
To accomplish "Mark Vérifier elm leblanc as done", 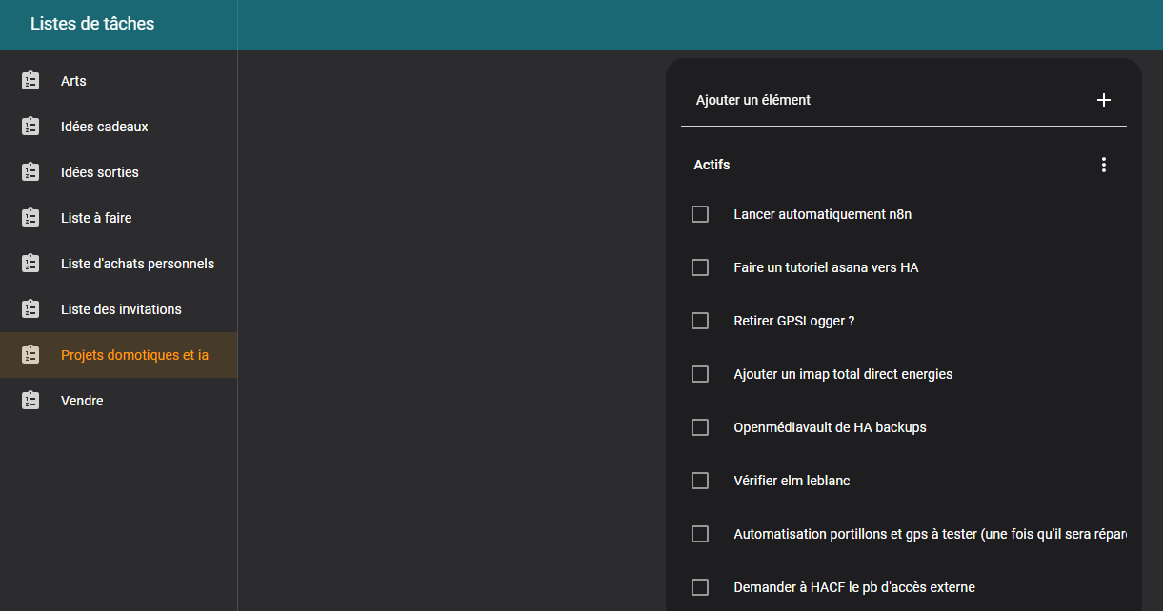I will click(x=700, y=481).
